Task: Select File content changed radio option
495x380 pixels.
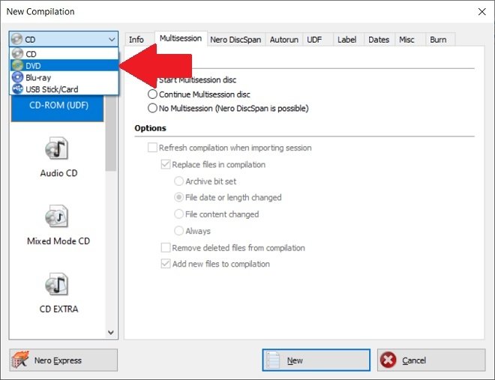Action: [x=179, y=214]
